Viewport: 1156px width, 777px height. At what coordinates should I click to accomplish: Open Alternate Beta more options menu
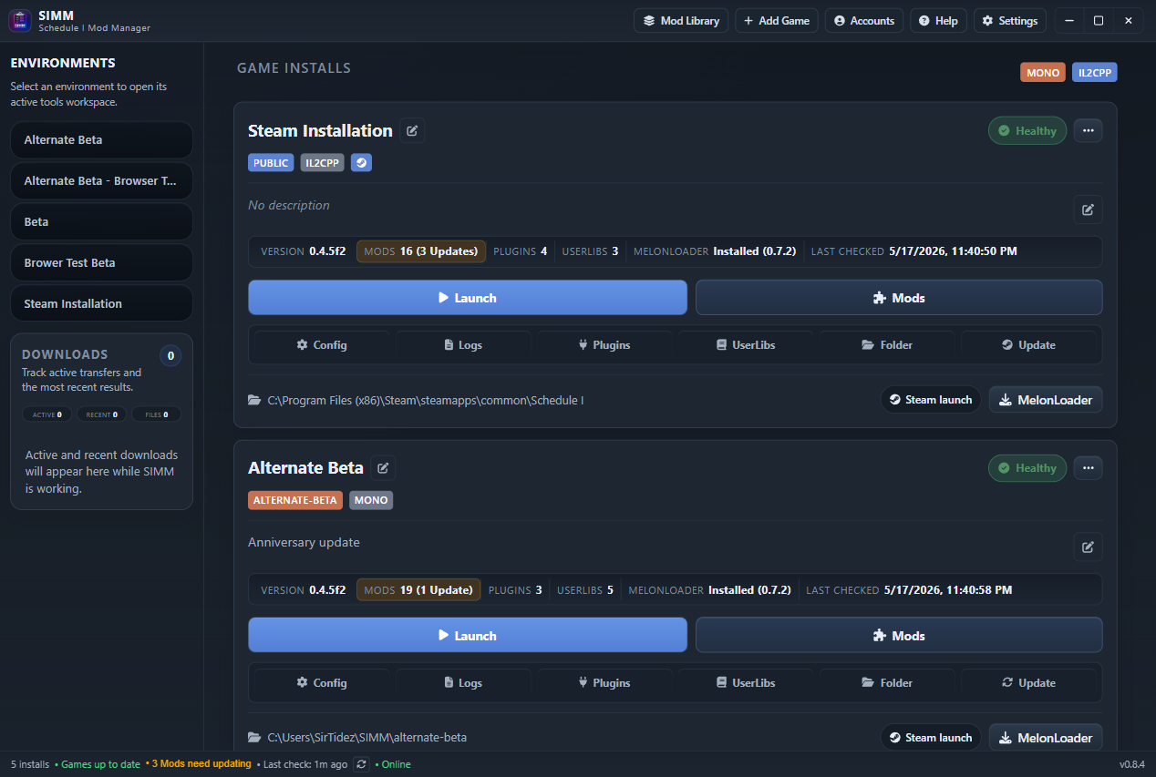pos(1088,468)
